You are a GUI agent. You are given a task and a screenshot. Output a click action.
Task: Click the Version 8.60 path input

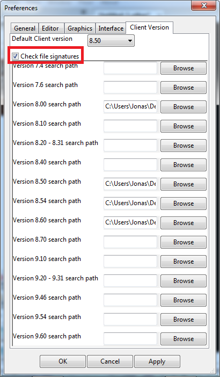(130, 223)
